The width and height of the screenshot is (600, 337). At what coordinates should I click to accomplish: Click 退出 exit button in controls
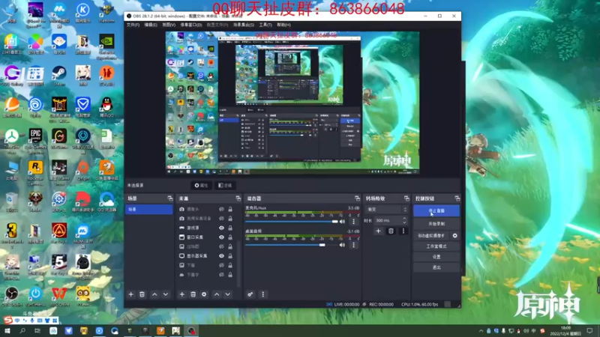point(436,267)
